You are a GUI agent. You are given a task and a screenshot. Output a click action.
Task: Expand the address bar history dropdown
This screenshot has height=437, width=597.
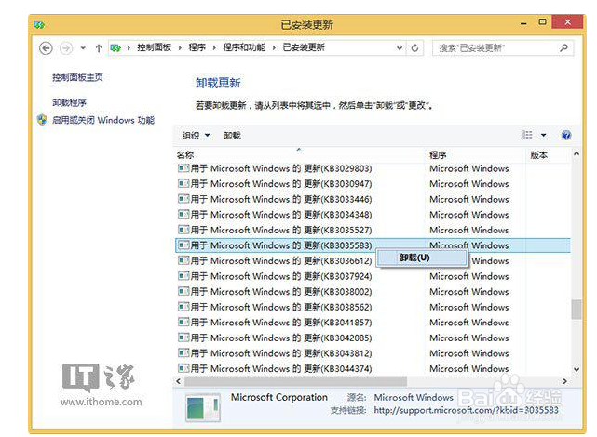(400, 47)
